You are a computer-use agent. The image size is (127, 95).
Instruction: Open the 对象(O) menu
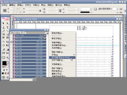pos(36,5)
